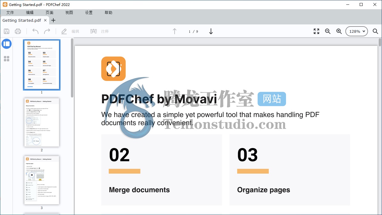Select page 3 thumbnail
382x215 pixels.
(x=42, y=180)
